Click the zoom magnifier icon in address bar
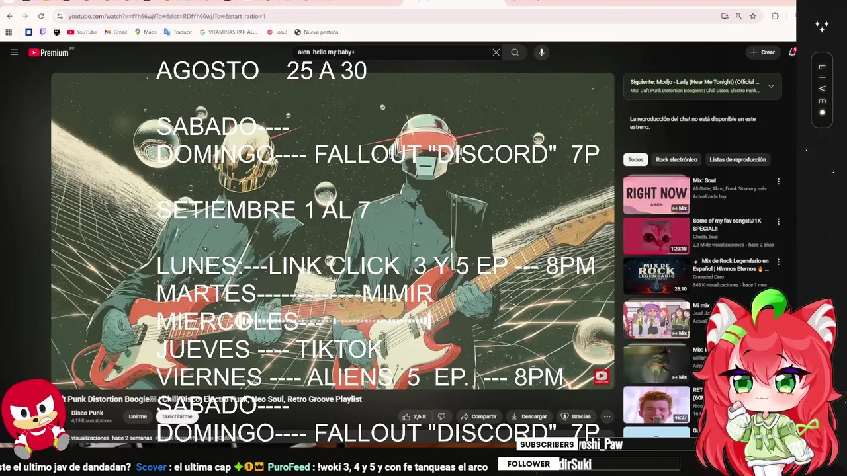The width and height of the screenshot is (847, 476). pos(738,16)
